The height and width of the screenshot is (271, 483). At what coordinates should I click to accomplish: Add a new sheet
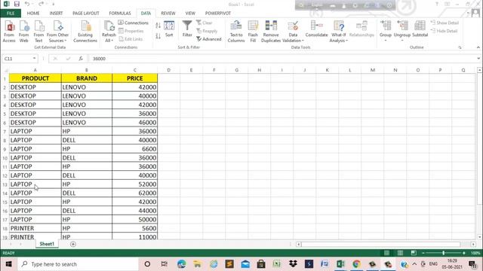[73, 244]
